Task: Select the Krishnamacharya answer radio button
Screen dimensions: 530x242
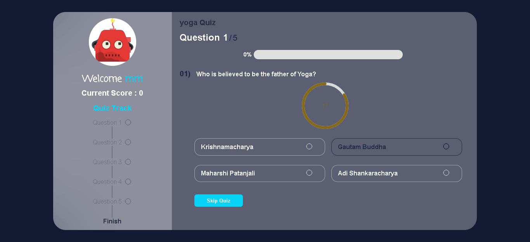Action: point(309,146)
